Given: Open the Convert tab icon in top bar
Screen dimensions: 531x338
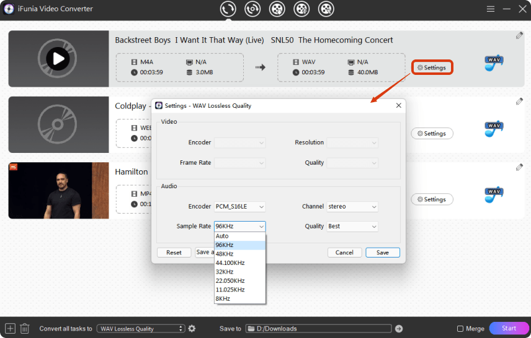Looking at the screenshot, I should click(228, 9).
